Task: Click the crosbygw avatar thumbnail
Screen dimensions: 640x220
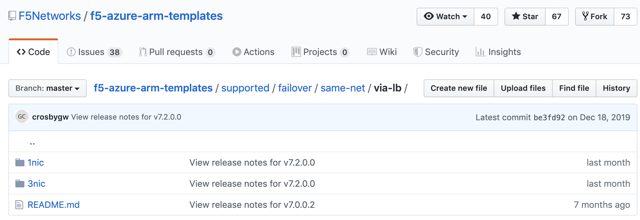Action: [x=22, y=117]
